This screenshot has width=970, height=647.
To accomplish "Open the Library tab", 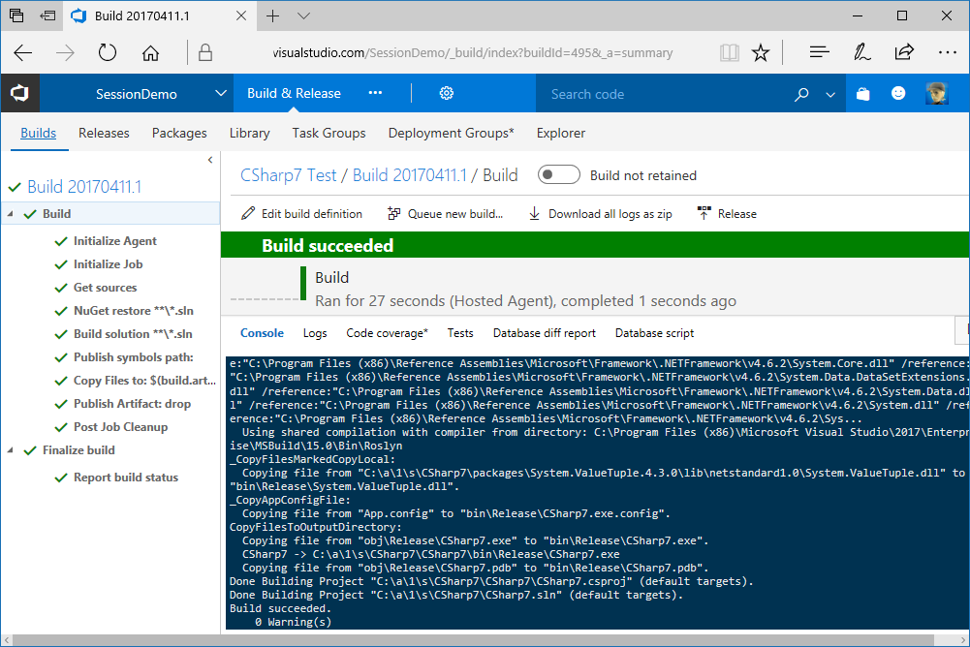I will click(249, 133).
